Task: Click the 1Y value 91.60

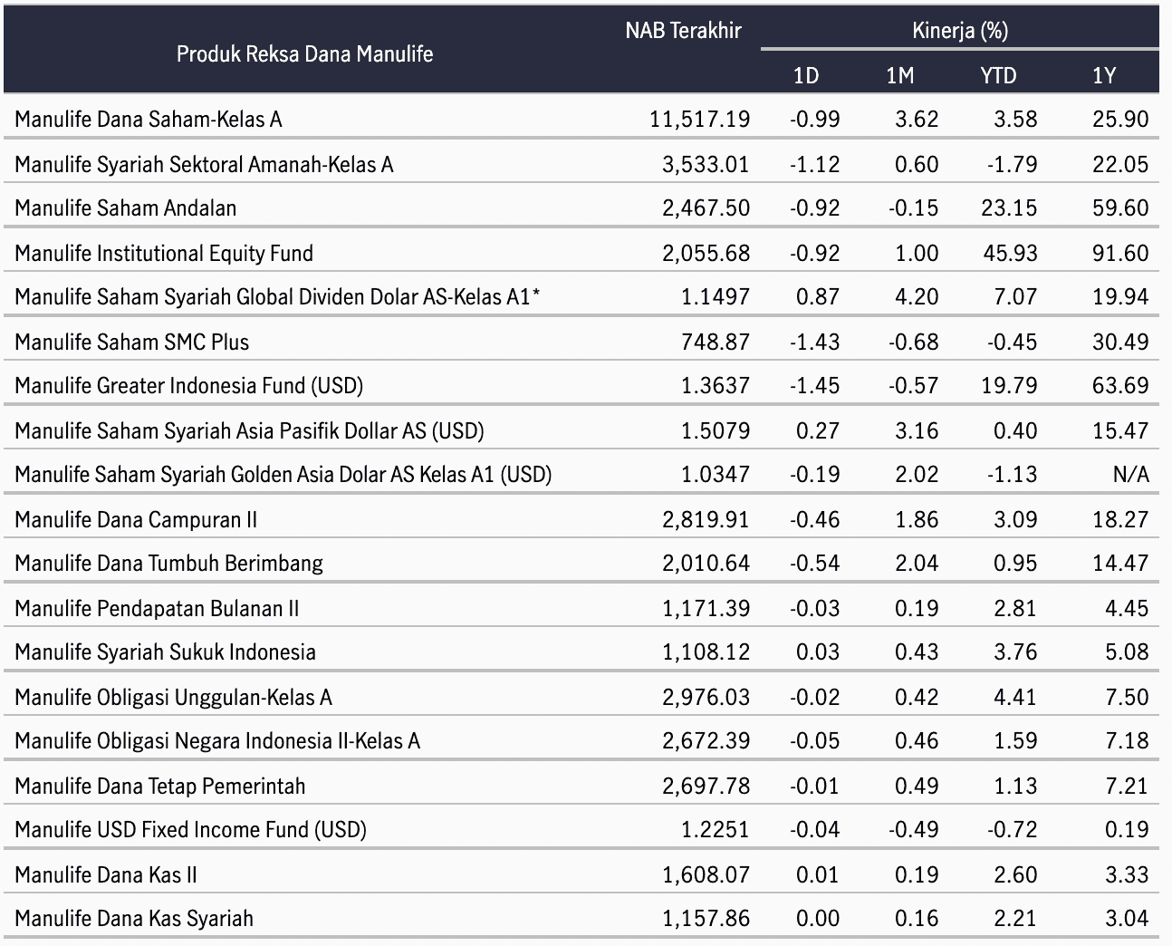Action: click(1120, 253)
